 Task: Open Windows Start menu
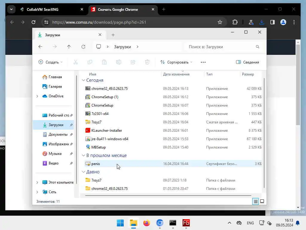tap(120, 223)
